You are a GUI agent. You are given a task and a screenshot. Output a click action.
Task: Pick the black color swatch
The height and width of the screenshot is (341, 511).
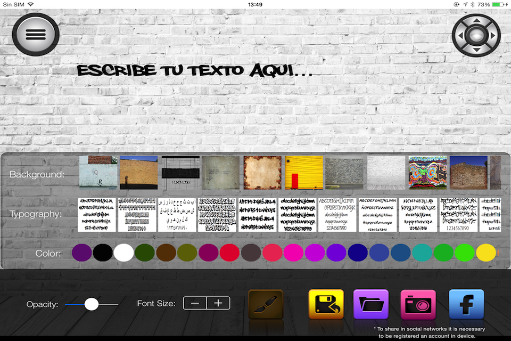tap(103, 253)
